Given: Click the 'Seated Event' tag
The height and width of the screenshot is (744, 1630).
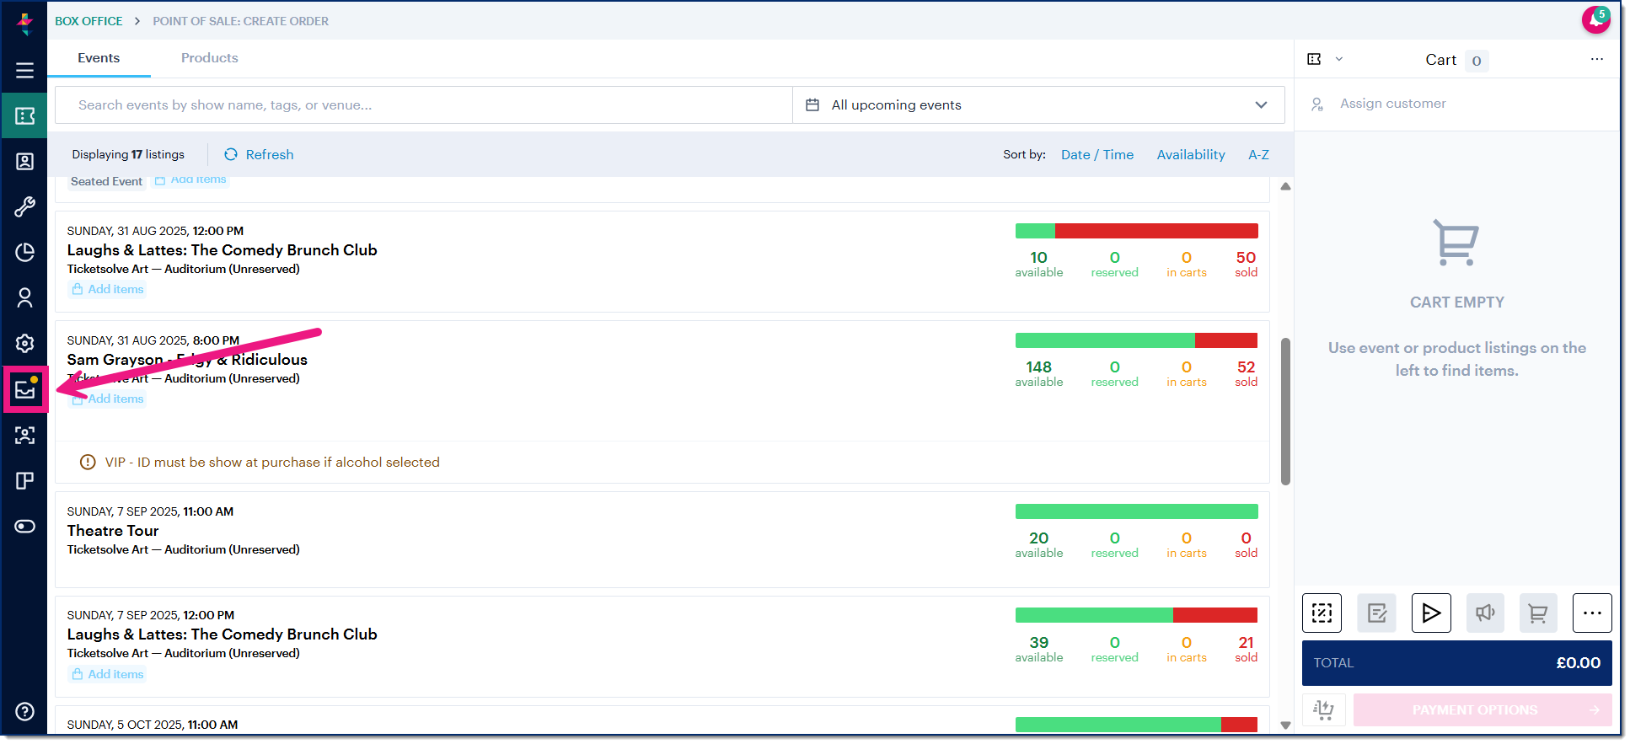Looking at the screenshot, I should (106, 181).
